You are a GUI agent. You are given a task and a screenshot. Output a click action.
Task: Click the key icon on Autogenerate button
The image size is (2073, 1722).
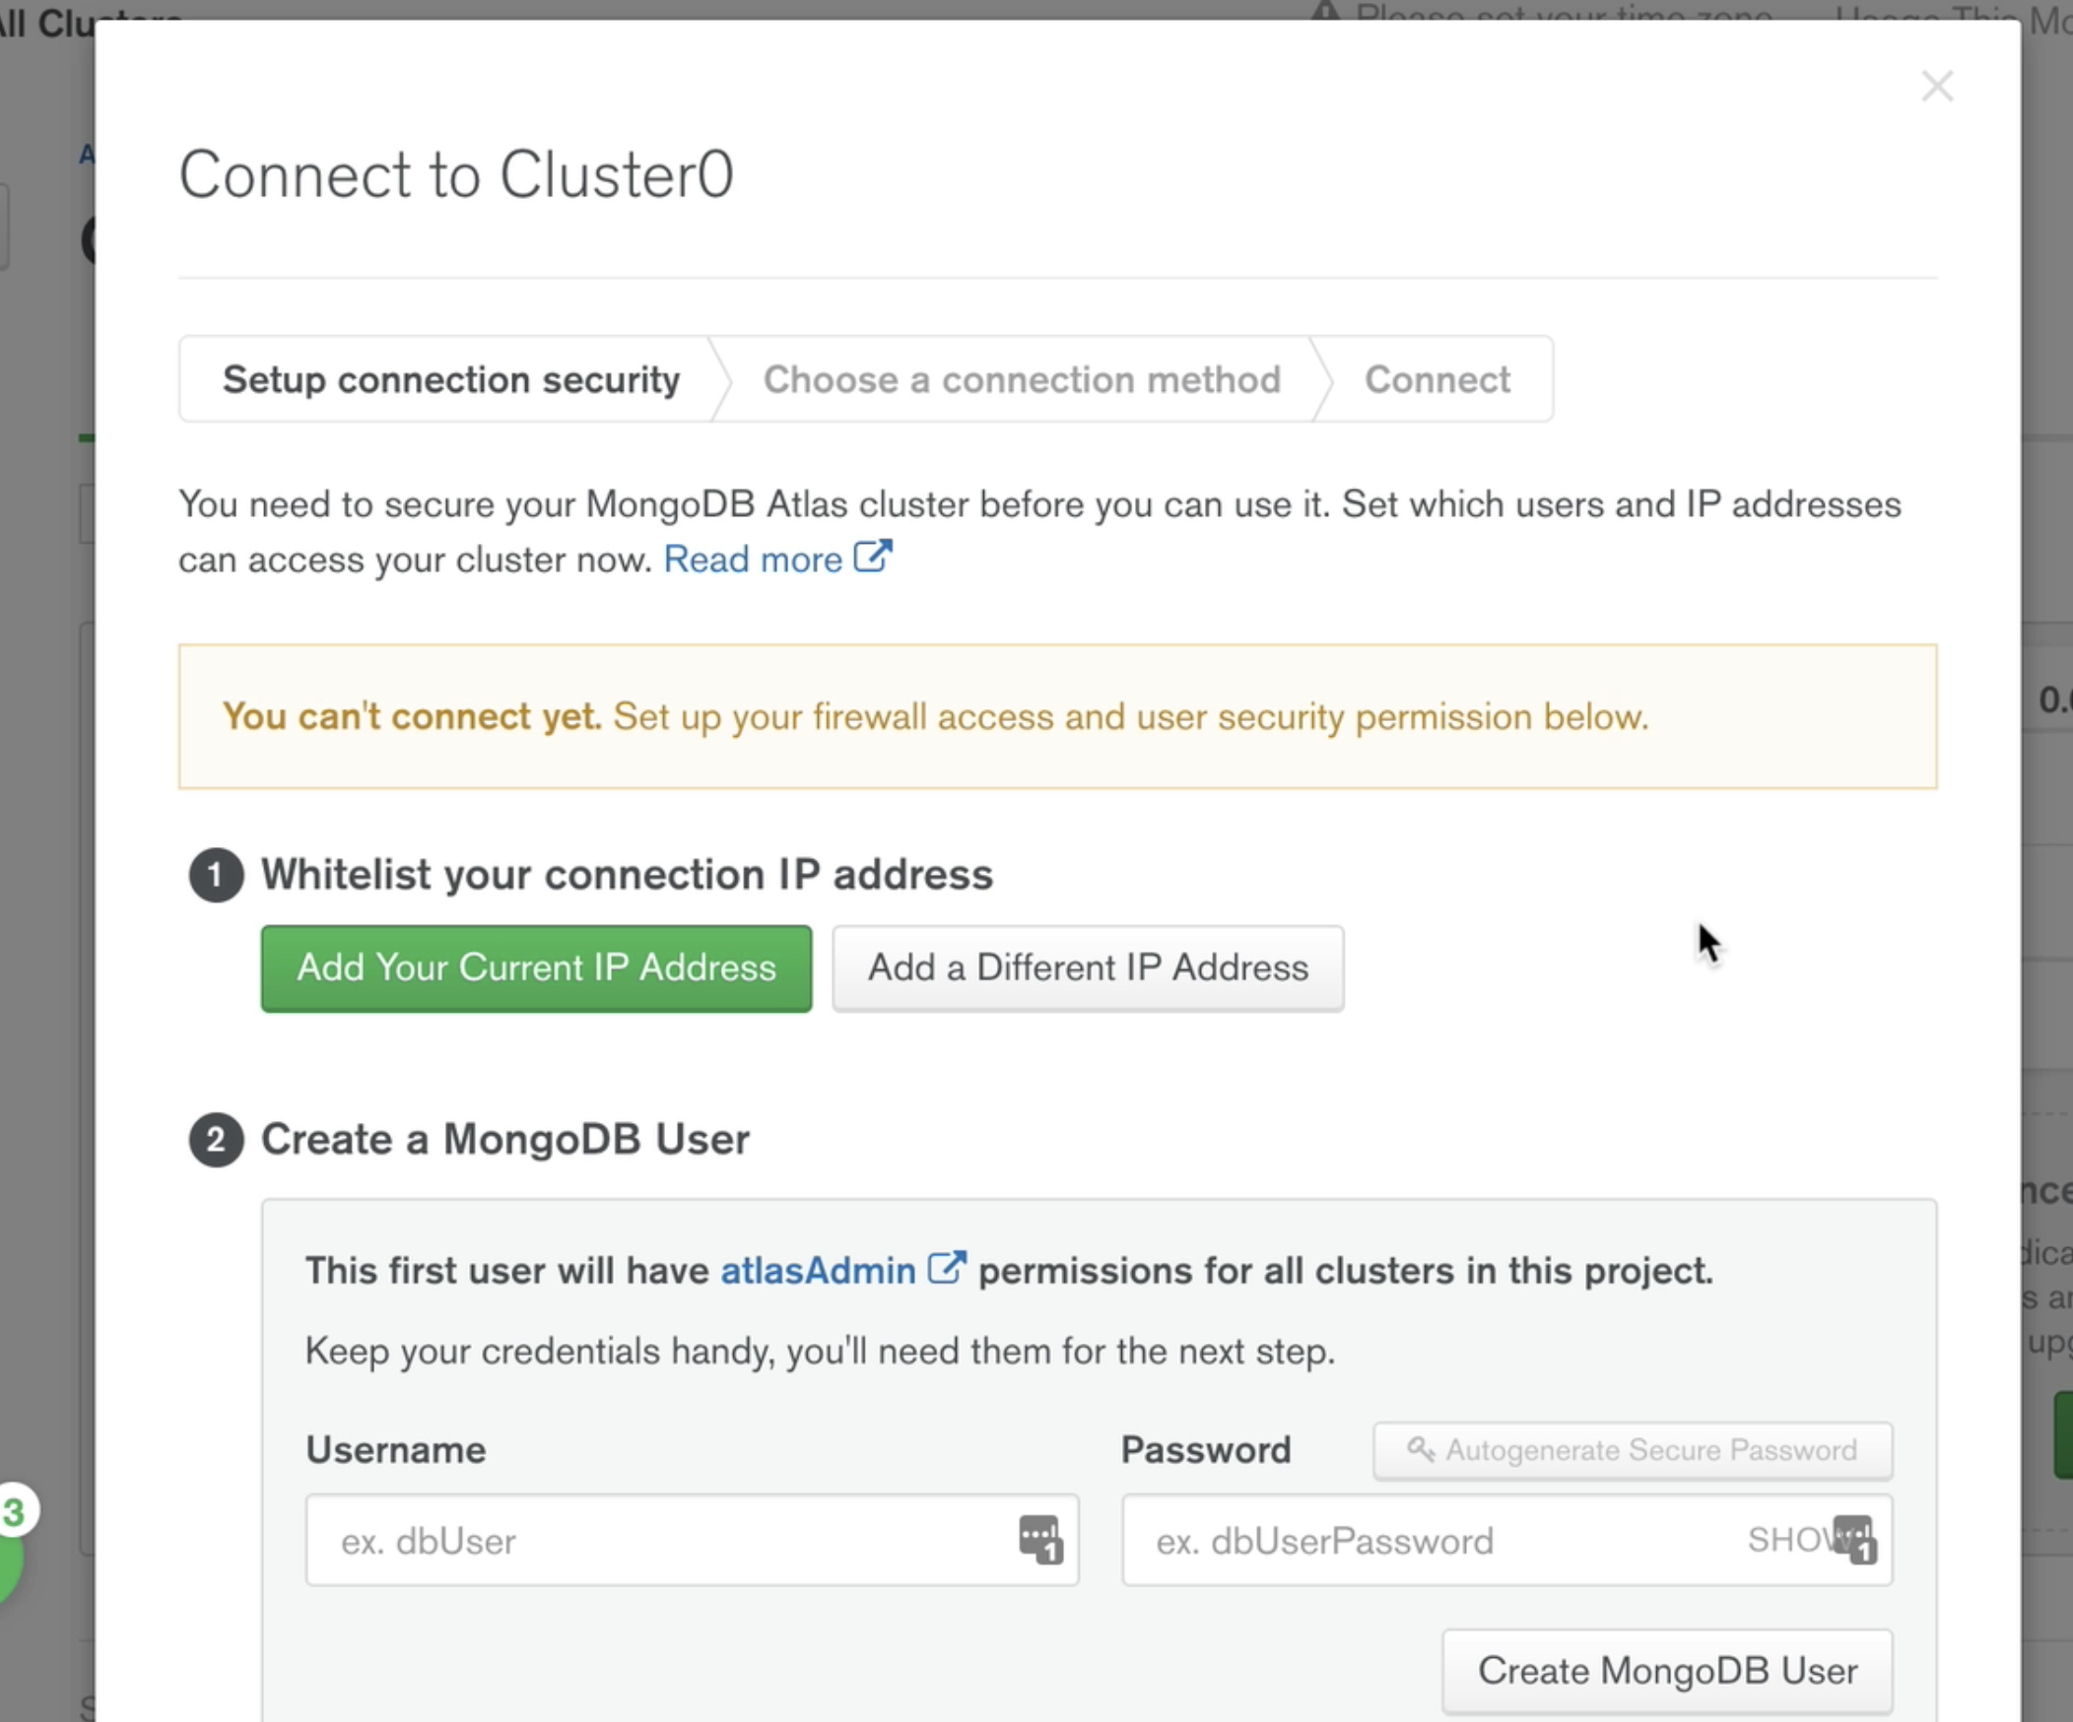(x=1421, y=1450)
